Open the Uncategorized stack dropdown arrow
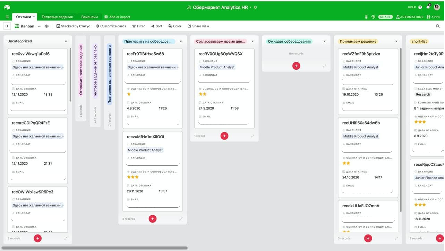Image resolution: width=445 pixels, height=251 pixels. click(x=66, y=41)
